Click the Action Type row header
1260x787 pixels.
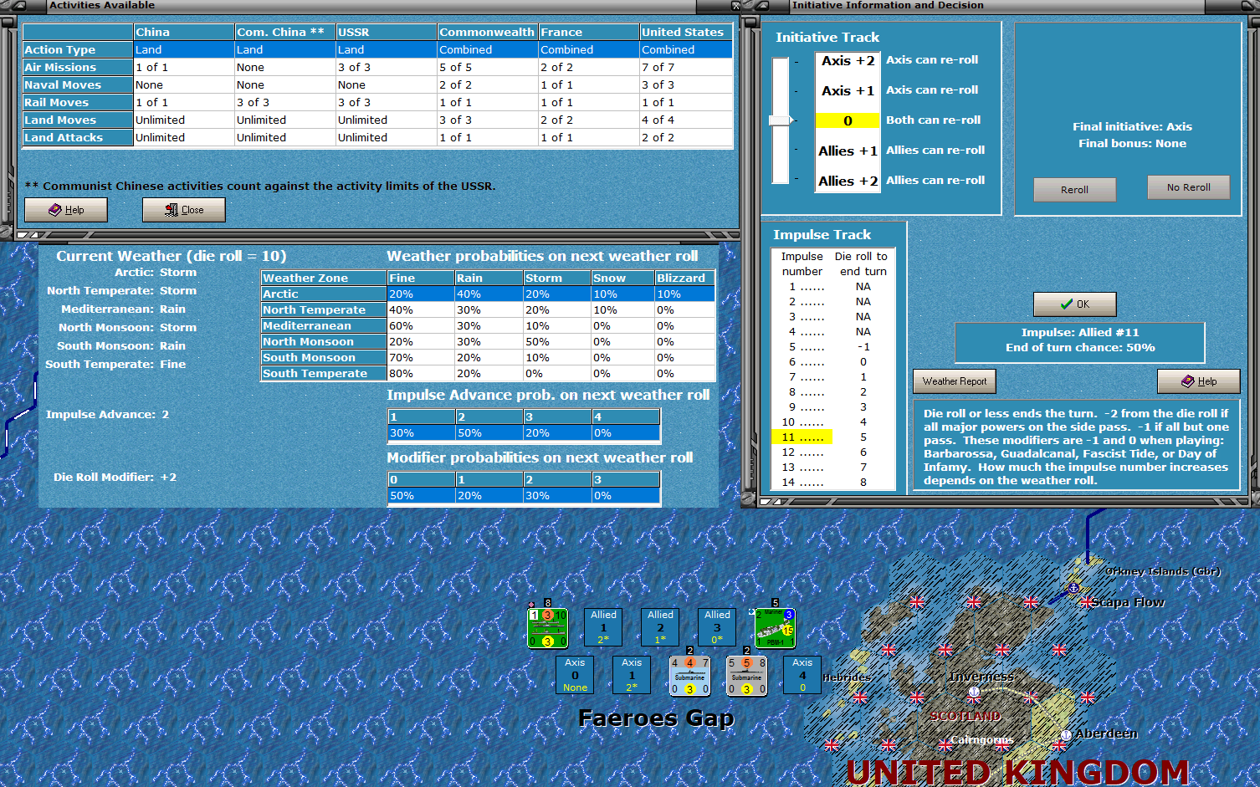[78, 50]
